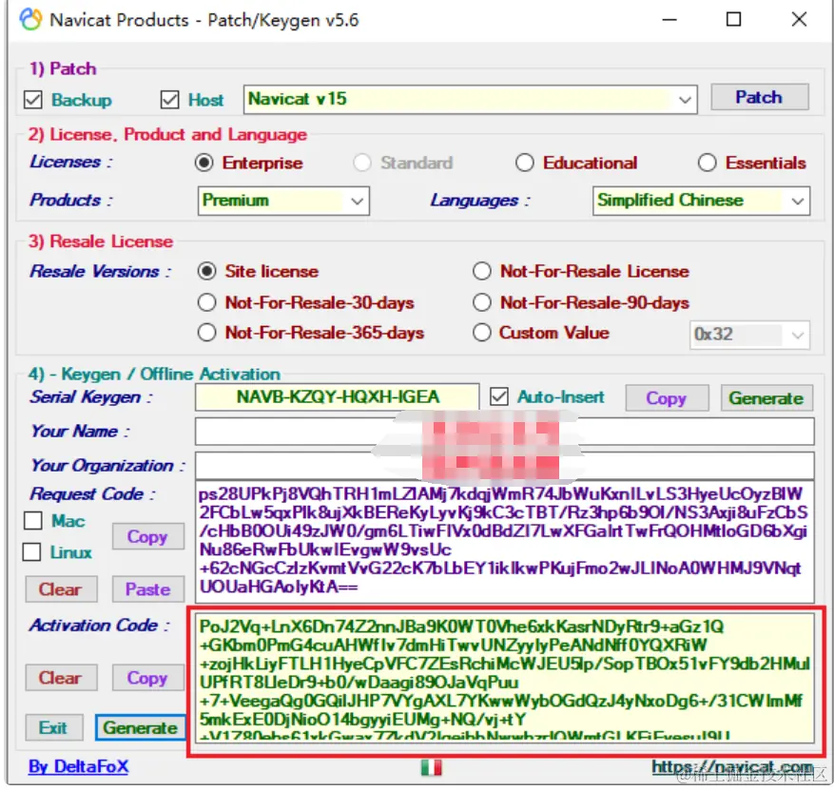This screenshot has width=834, height=790.
Task: Choose Not-For-Resale-30-days option
Action: (x=207, y=302)
